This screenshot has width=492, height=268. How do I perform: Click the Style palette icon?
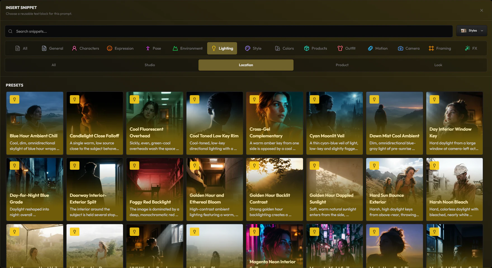[x=248, y=48]
